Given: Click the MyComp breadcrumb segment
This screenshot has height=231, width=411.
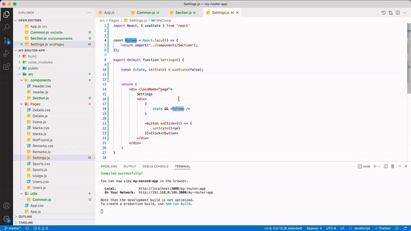Looking at the screenshot, I should (x=164, y=21).
